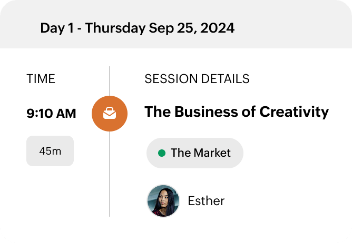Screen dimensions: 352x243
Task: Open speaker Esther's name link
Action: (x=206, y=201)
